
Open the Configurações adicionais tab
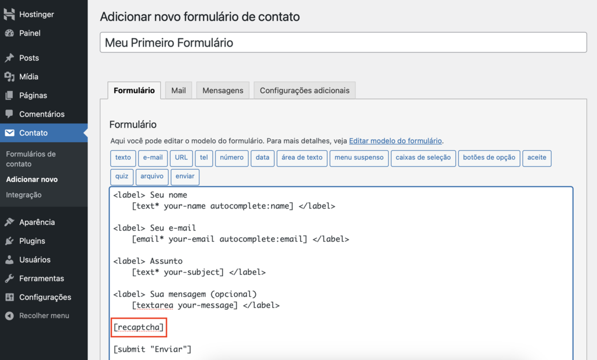(x=304, y=90)
